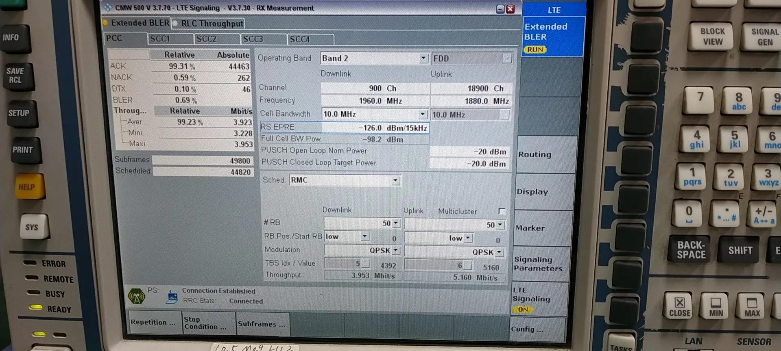Edit the downlink Channel field

coord(375,88)
